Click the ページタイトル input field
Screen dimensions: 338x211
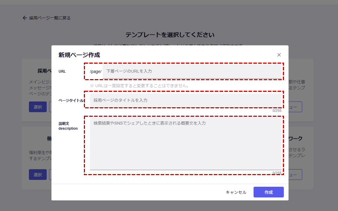pyautogui.click(x=186, y=100)
